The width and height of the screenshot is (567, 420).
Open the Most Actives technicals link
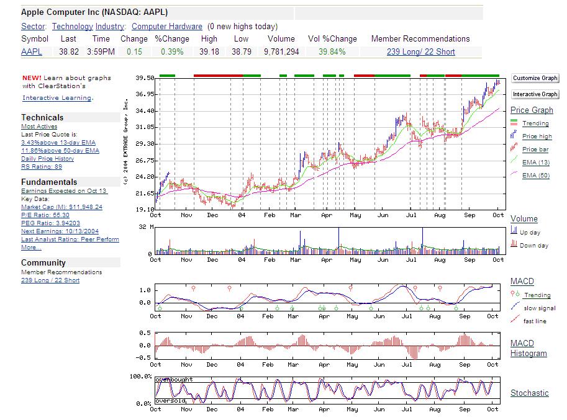(x=39, y=126)
